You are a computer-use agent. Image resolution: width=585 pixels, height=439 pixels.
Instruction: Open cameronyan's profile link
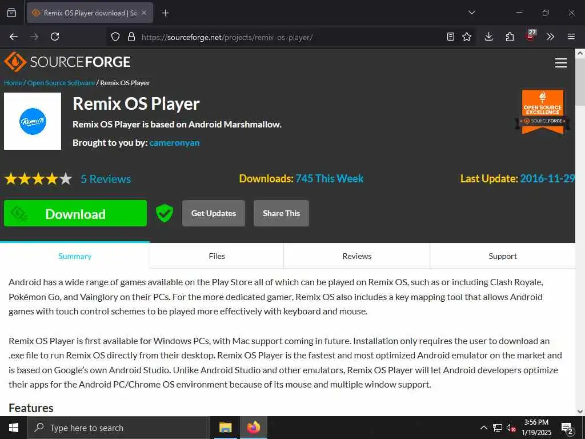point(174,142)
